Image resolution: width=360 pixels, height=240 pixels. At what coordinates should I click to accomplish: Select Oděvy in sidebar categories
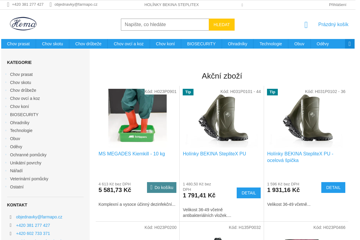(x=16, y=147)
